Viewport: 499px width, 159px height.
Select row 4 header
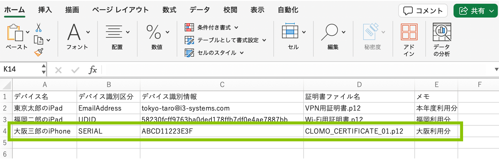(5, 131)
